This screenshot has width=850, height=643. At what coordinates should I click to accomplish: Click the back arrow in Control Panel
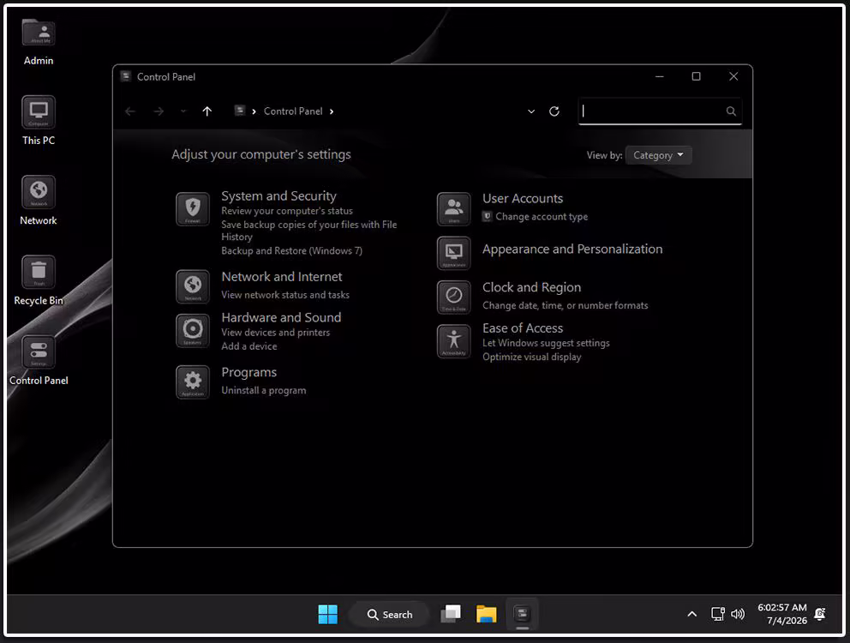[130, 111]
